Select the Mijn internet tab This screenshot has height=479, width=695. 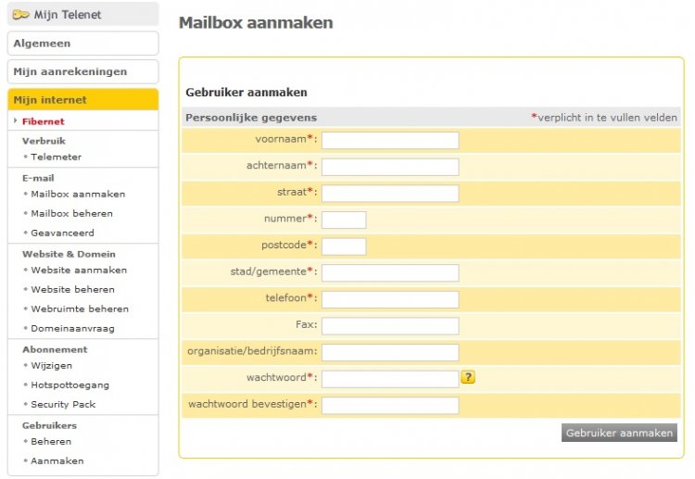click(x=83, y=100)
